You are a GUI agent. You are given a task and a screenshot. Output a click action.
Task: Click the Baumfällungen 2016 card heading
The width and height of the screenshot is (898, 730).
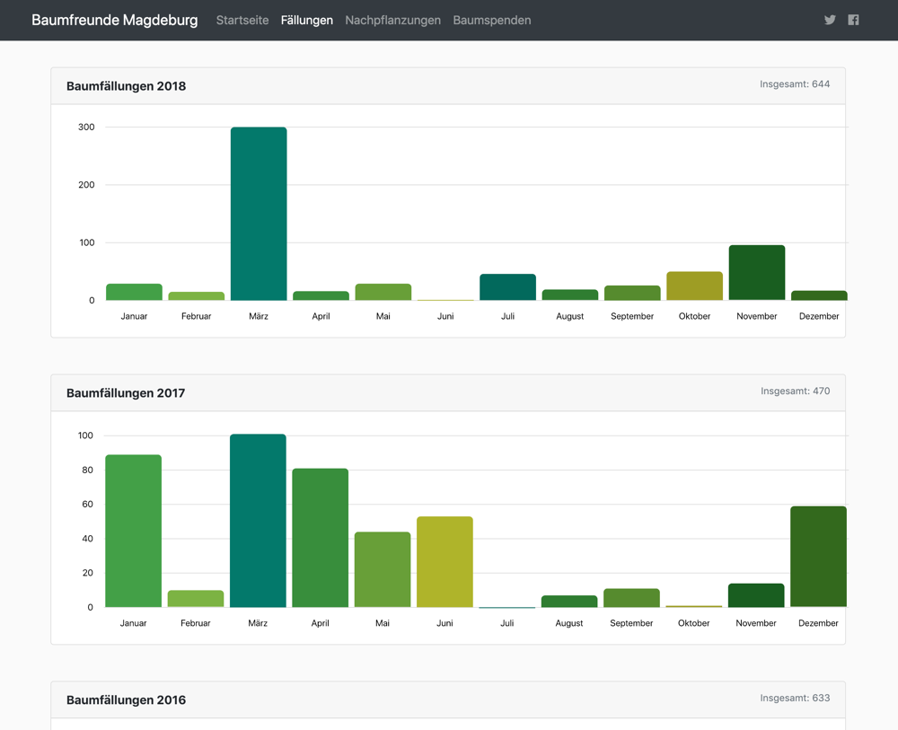pyautogui.click(x=126, y=699)
